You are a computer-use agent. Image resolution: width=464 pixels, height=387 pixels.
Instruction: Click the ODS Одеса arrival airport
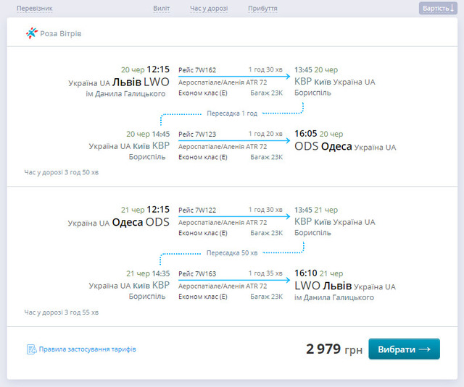pyautogui.click(x=323, y=146)
